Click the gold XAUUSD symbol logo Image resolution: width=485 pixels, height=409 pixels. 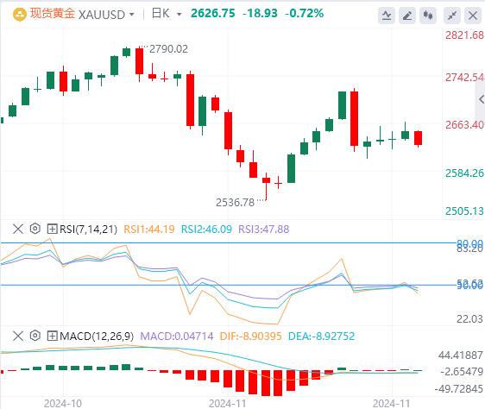coord(20,15)
